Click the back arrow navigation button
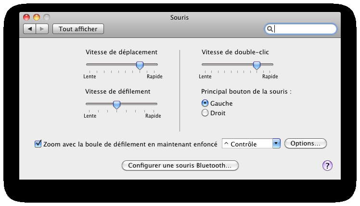 30,29
